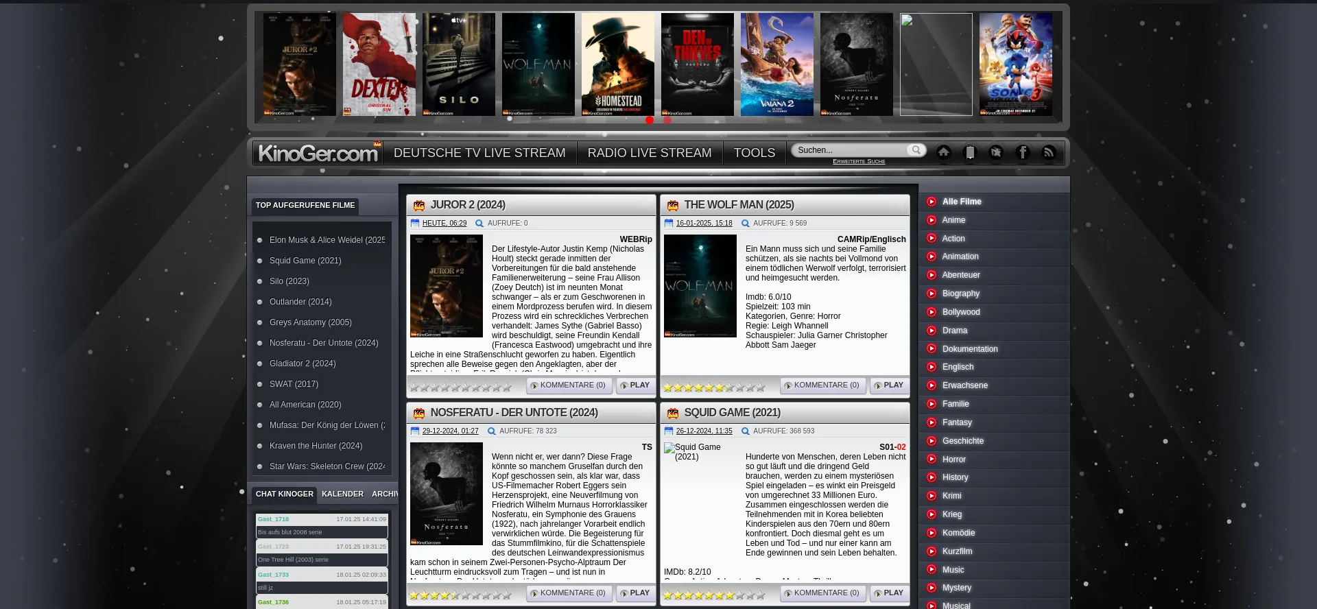Click the red arrow icon beside Animation

[x=932, y=256]
